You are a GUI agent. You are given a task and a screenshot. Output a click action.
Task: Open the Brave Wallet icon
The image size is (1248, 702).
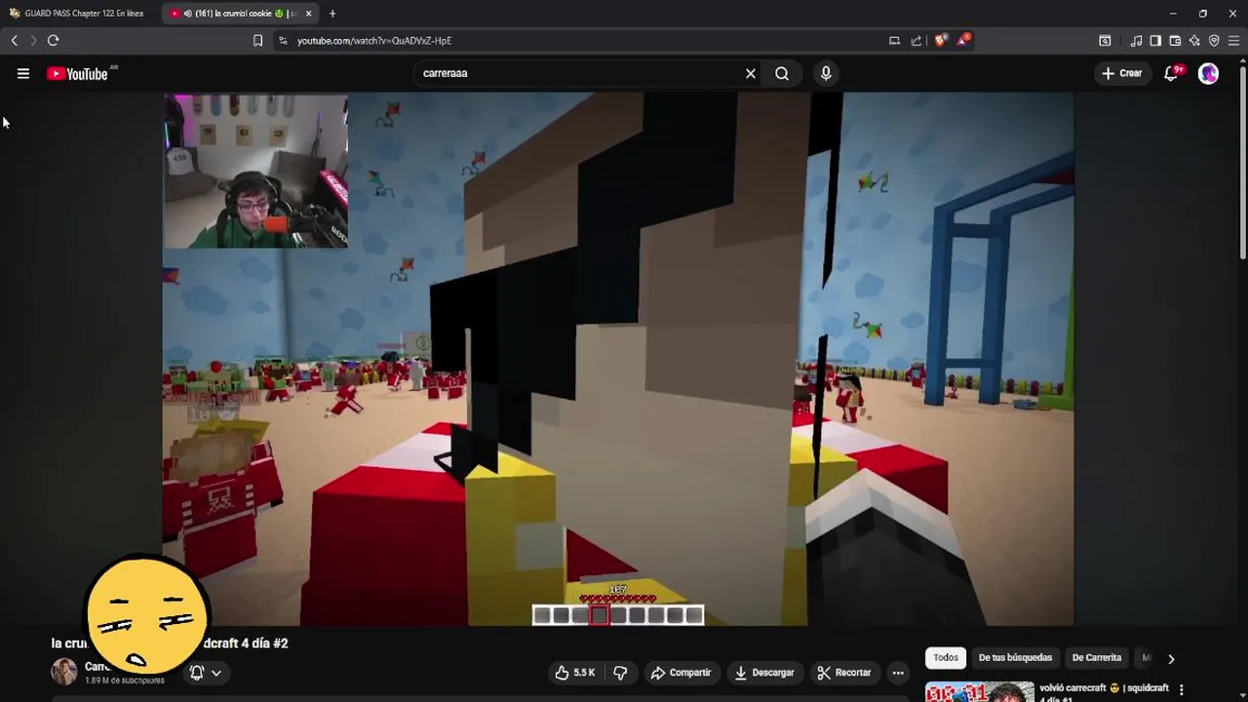coord(1175,41)
